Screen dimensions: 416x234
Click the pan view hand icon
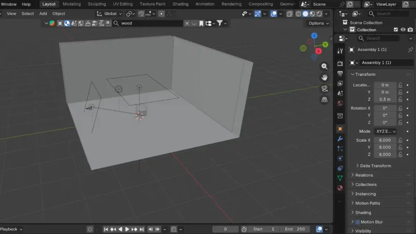click(324, 78)
